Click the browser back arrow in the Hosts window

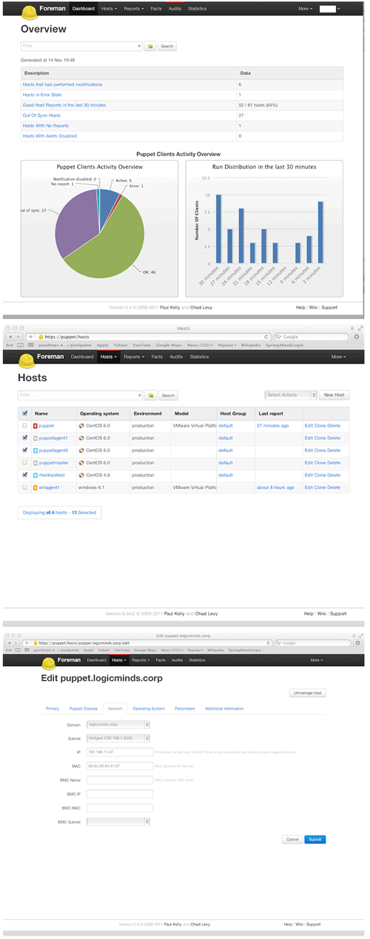(x=10, y=337)
